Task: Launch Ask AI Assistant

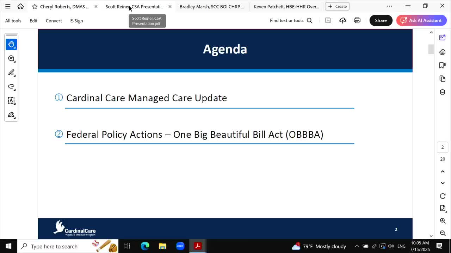Action: click(x=421, y=20)
